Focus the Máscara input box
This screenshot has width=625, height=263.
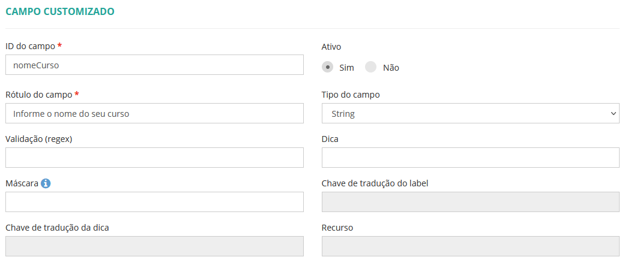(154, 202)
